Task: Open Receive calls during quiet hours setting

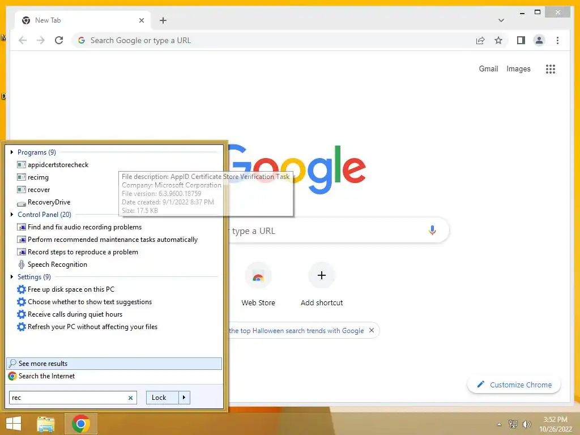Action: (x=70, y=314)
